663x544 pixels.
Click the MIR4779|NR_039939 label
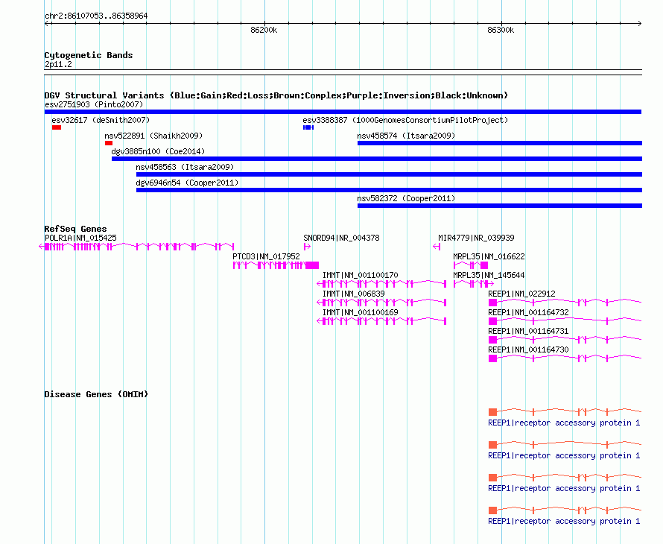pyautogui.click(x=476, y=238)
